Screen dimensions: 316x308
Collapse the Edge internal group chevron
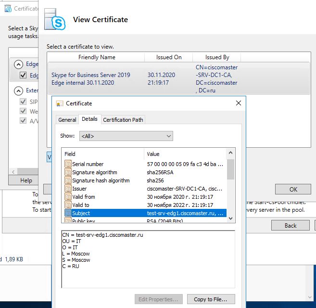coord(18,64)
